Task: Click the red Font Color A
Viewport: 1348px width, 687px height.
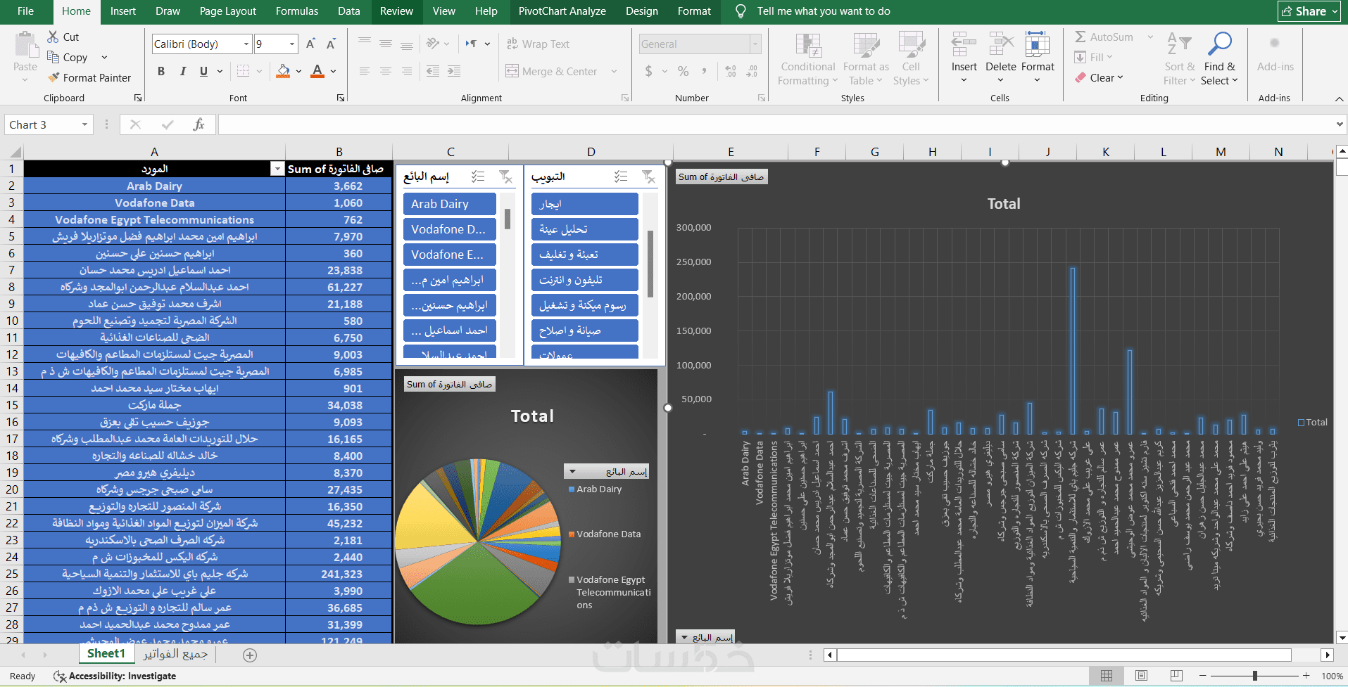Action: [317, 71]
